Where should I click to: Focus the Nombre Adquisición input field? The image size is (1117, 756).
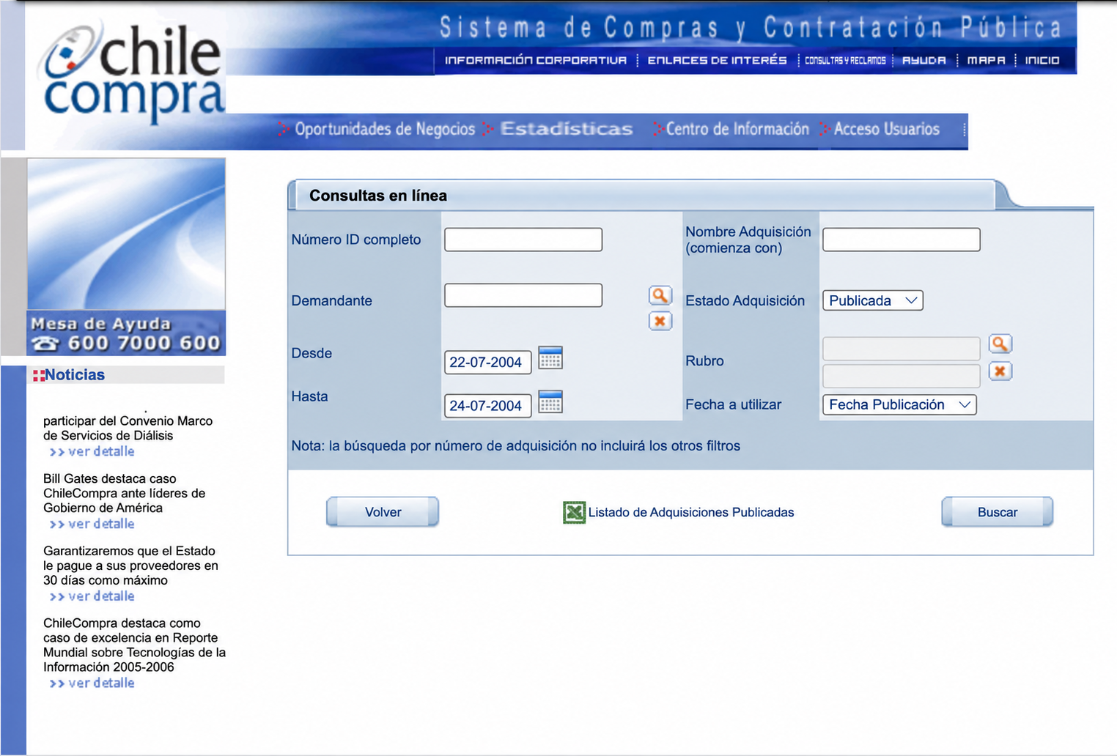(x=902, y=240)
